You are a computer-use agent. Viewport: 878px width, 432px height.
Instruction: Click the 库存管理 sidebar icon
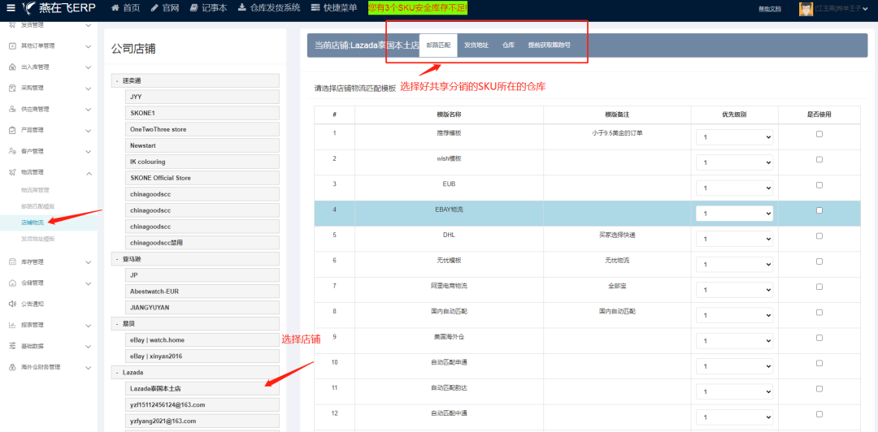click(12, 262)
